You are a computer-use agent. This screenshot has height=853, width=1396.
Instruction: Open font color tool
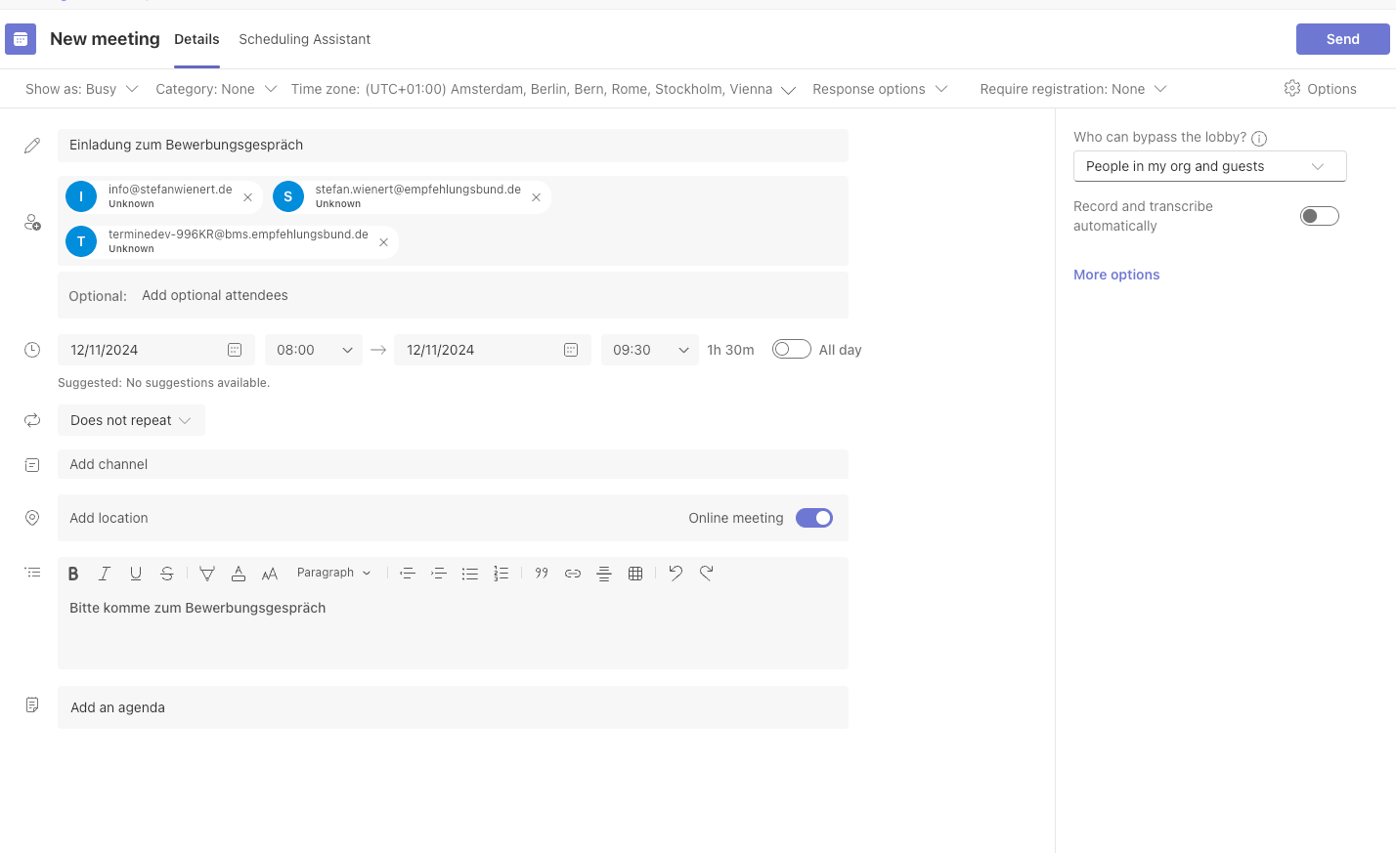coord(239,574)
